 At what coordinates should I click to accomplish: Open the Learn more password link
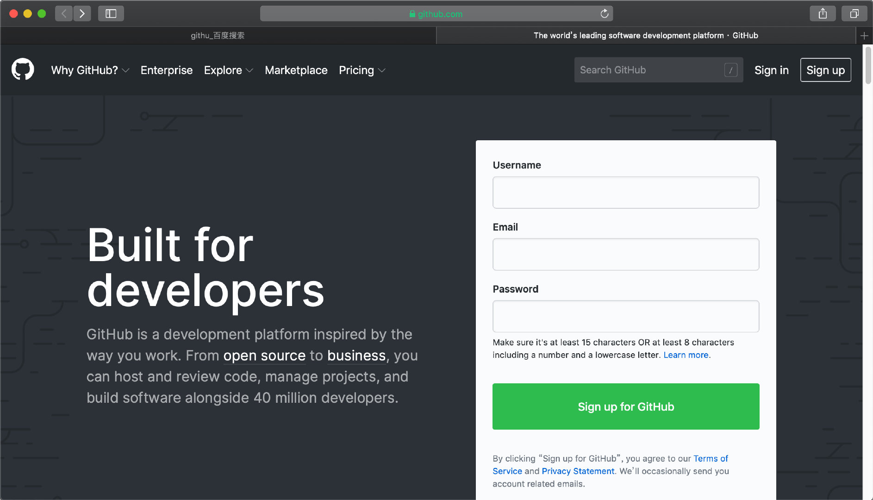686,355
